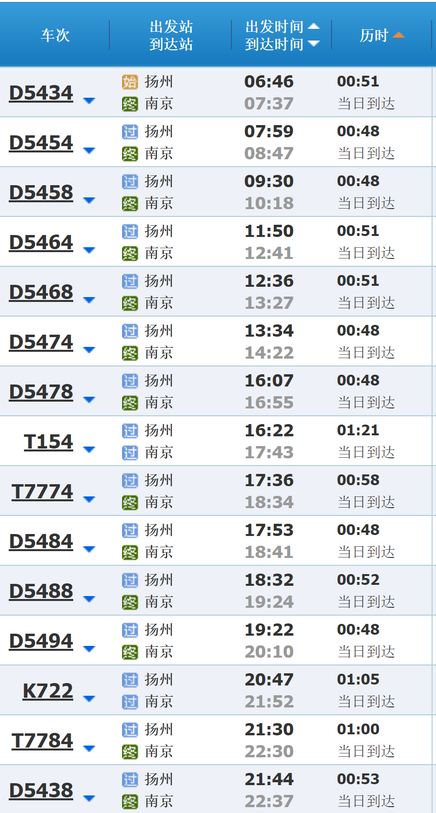The image size is (436, 813).
Task: Click the arrival-time descending sort arrow
Action: click(x=314, y=44)
